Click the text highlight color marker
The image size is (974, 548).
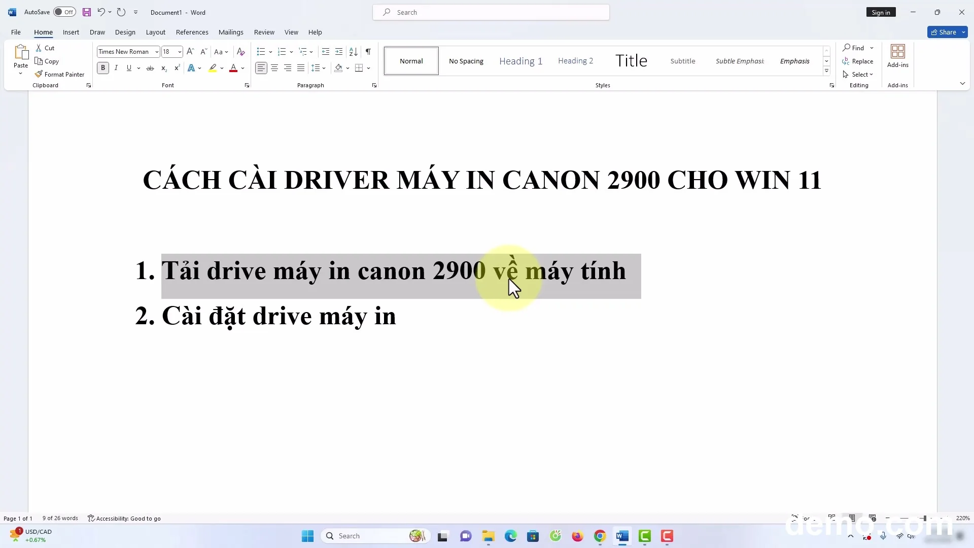(213, 68)
